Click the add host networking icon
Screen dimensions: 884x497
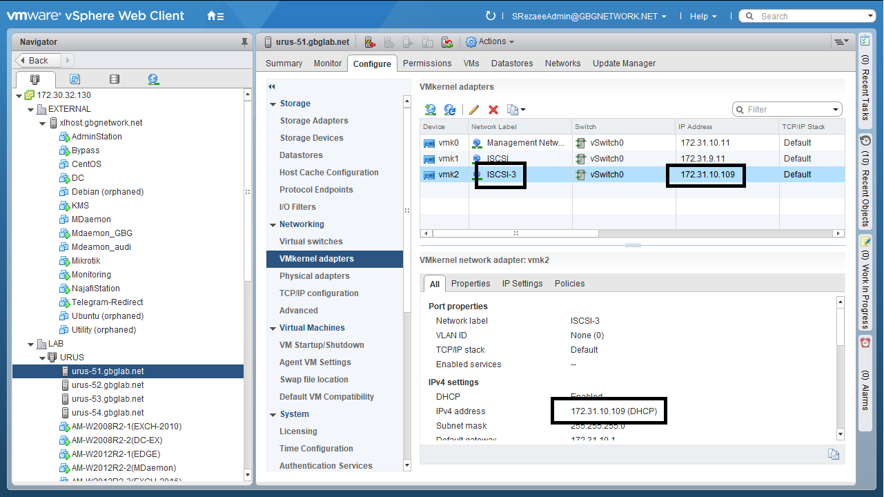(431, 110)
